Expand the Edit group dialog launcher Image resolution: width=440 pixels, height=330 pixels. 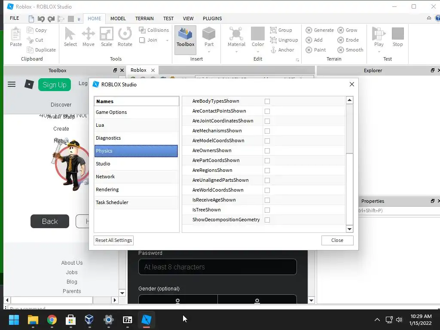tap(297, 60)
